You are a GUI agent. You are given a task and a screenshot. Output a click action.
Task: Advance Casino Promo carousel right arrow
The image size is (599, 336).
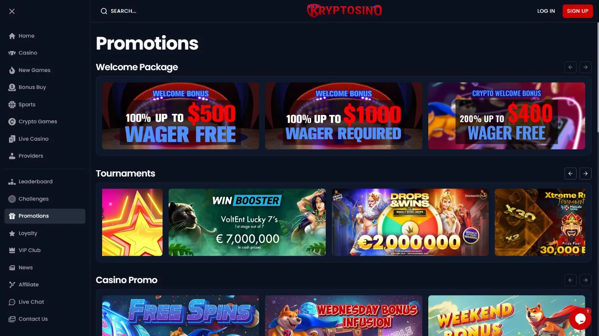(586, 280)
